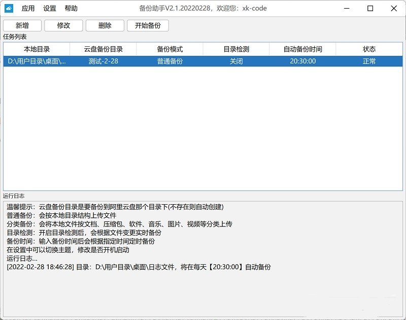This screenshot has height=320, width=406.
Task: Open the 帮助 menu
Action: (71, 8)
